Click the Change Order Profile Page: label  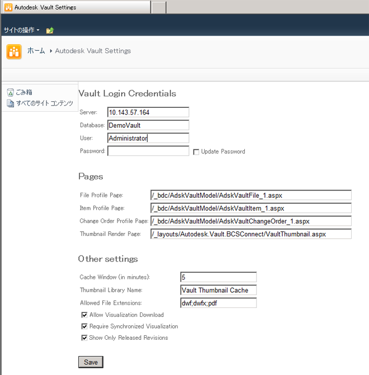pyautogui.click(x=114, y=221)
